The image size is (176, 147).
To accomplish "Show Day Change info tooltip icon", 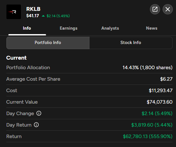I will (39, 113).
